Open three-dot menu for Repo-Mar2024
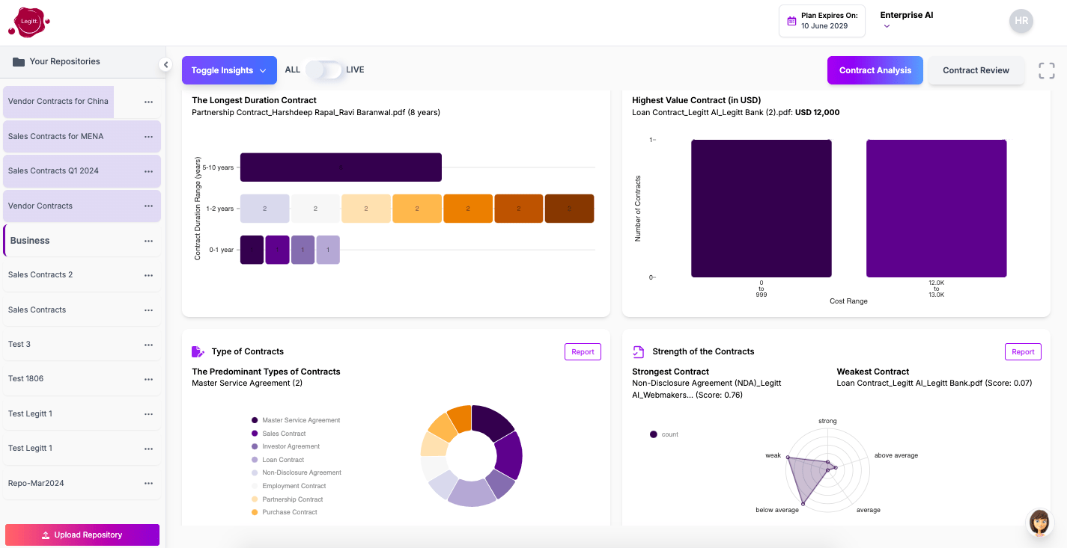Viewport: 1067px width, 548px height. 148,484
